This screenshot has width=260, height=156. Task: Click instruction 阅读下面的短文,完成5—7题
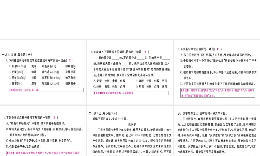pyautogui.click(x=110, y=119)
